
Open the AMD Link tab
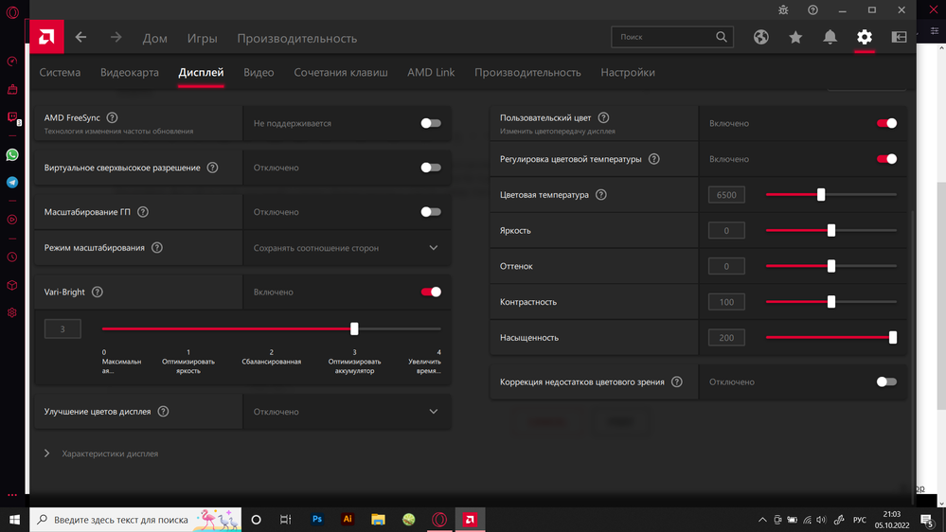[x=431, y=72]
